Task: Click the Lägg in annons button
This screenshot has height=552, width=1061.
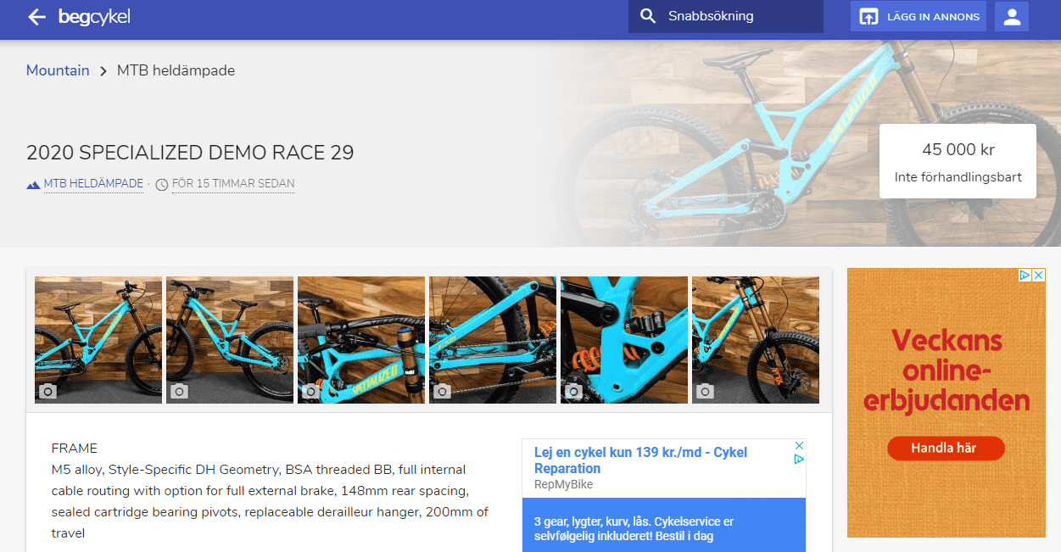Action: click(x=919, y=17)
